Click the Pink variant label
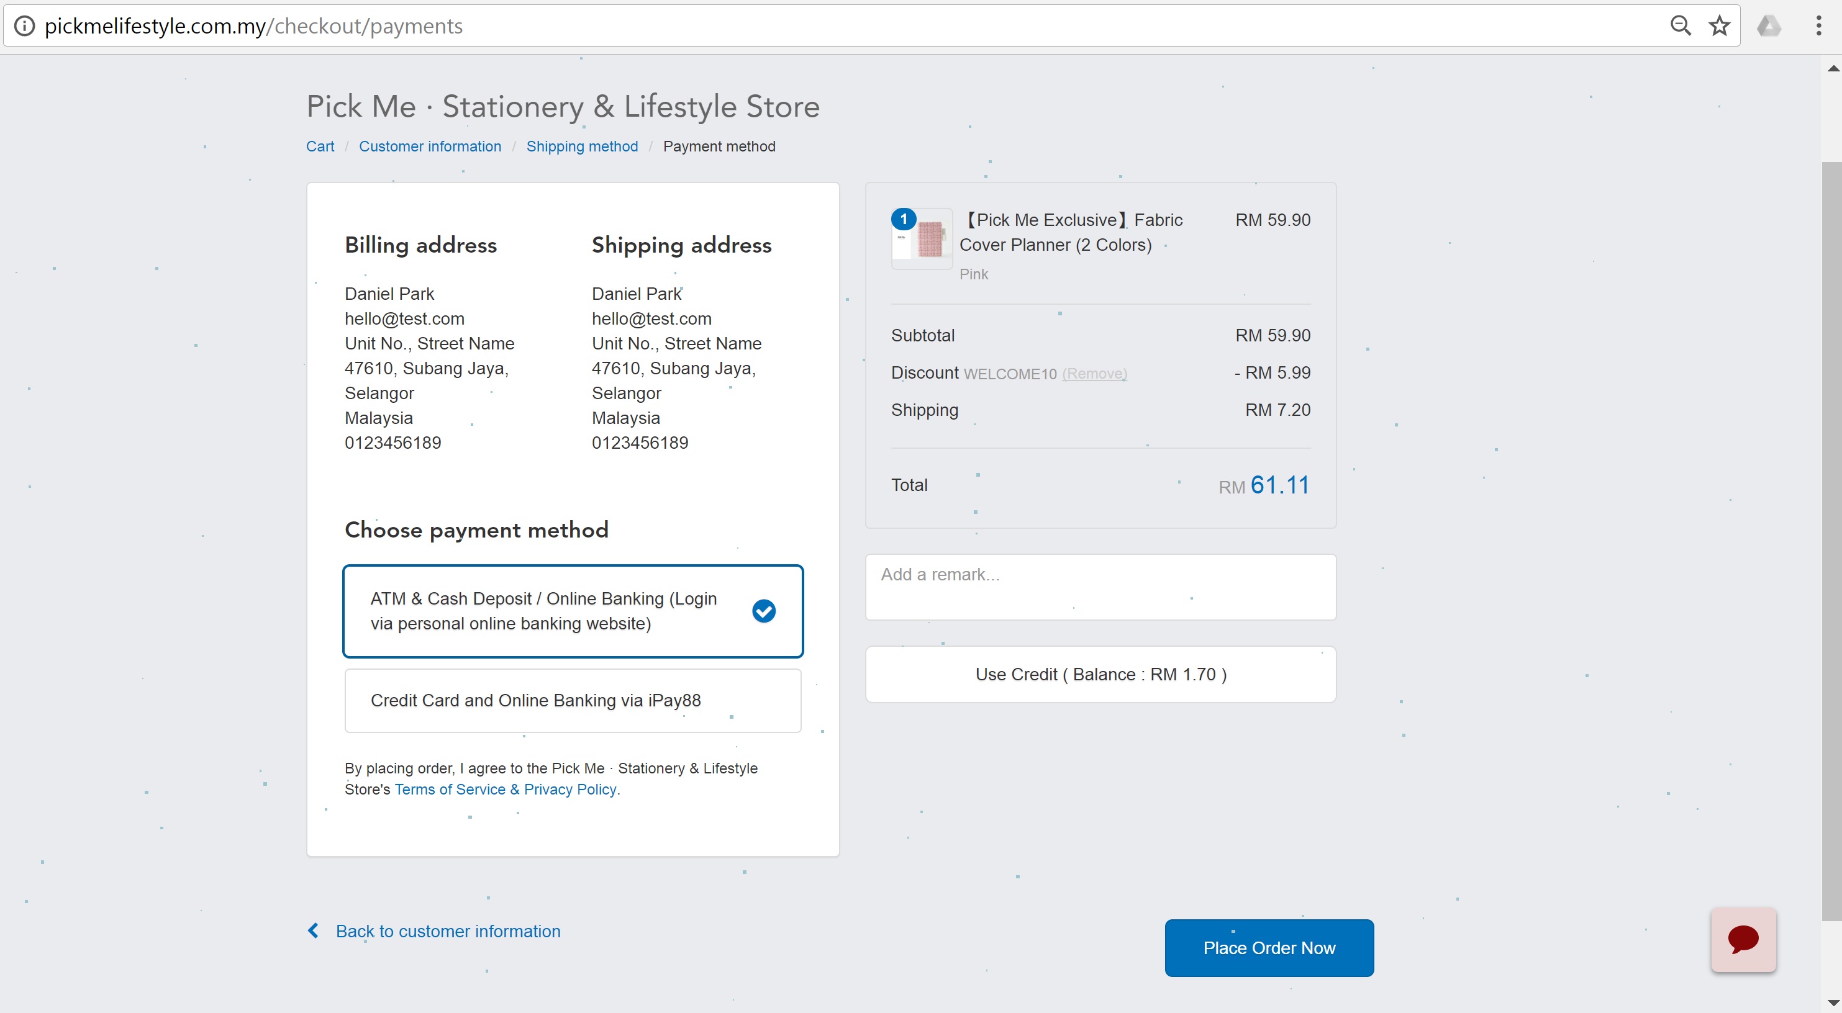Screen dimensions: 1842x1013 pos(973,274)
